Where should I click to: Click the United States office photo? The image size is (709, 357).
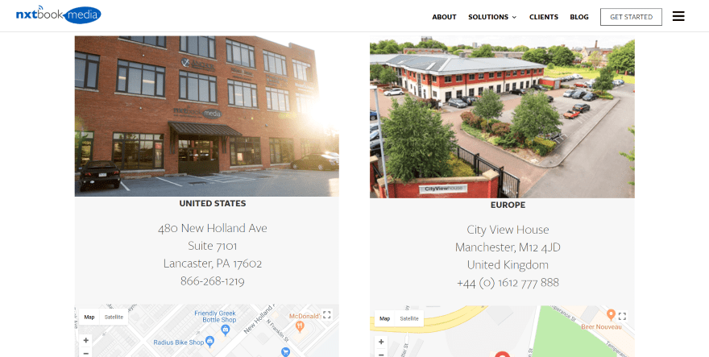pyautogui.click(x=206, y=116)
